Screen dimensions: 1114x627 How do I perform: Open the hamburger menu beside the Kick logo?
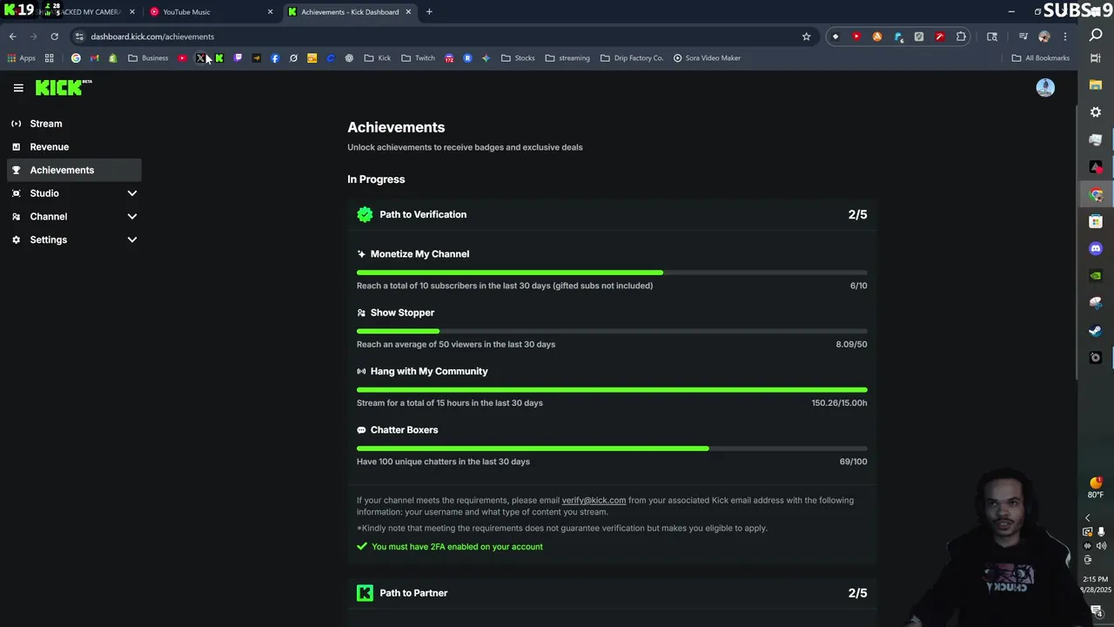click(18, 88)
